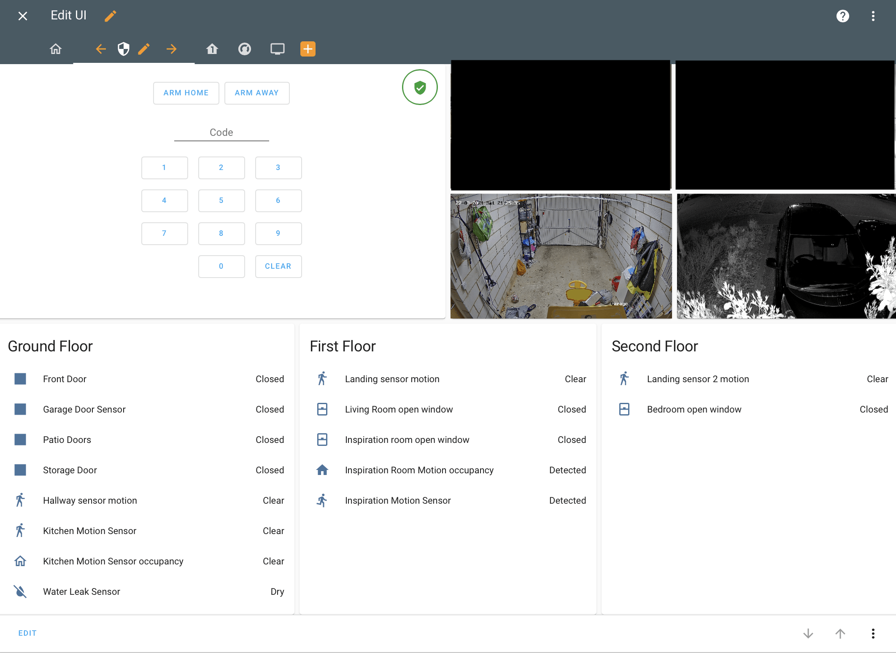Click the Bedroom open window icon

pos(624,409)
